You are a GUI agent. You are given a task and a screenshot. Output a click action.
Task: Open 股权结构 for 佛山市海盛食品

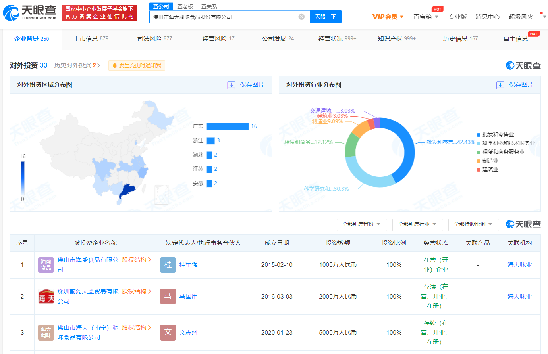[x=136, y=260]
